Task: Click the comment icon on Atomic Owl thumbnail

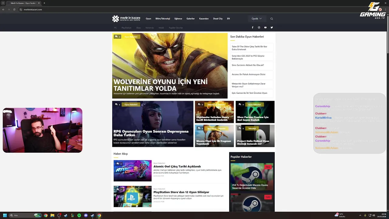Action: [119, 164]
